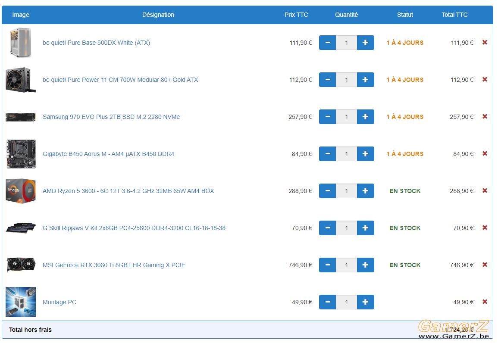
Task: Click the Ryzen 5 box thumbnail
Action: (x=21, y=191)
